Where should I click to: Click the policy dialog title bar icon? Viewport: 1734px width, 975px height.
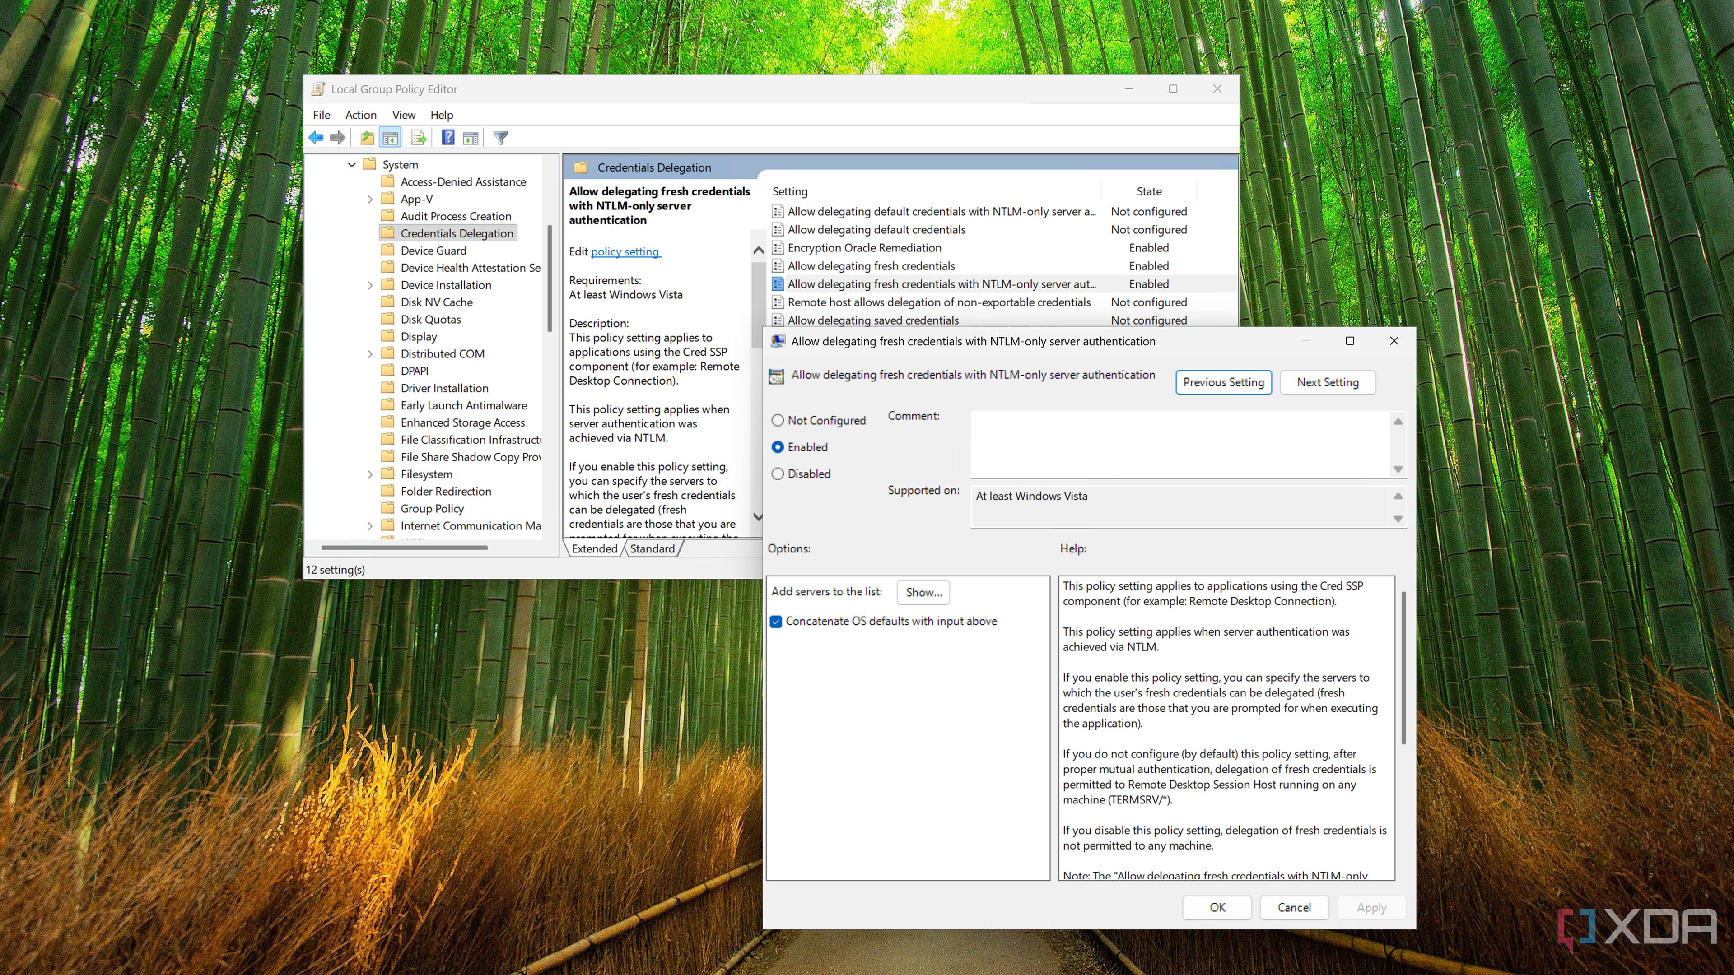tap(778, 341)
